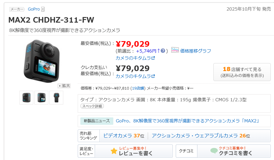This screenshot has height=160, width=274.
Task: Click the 19店舗 price range link
Action: tap(138, 88)
